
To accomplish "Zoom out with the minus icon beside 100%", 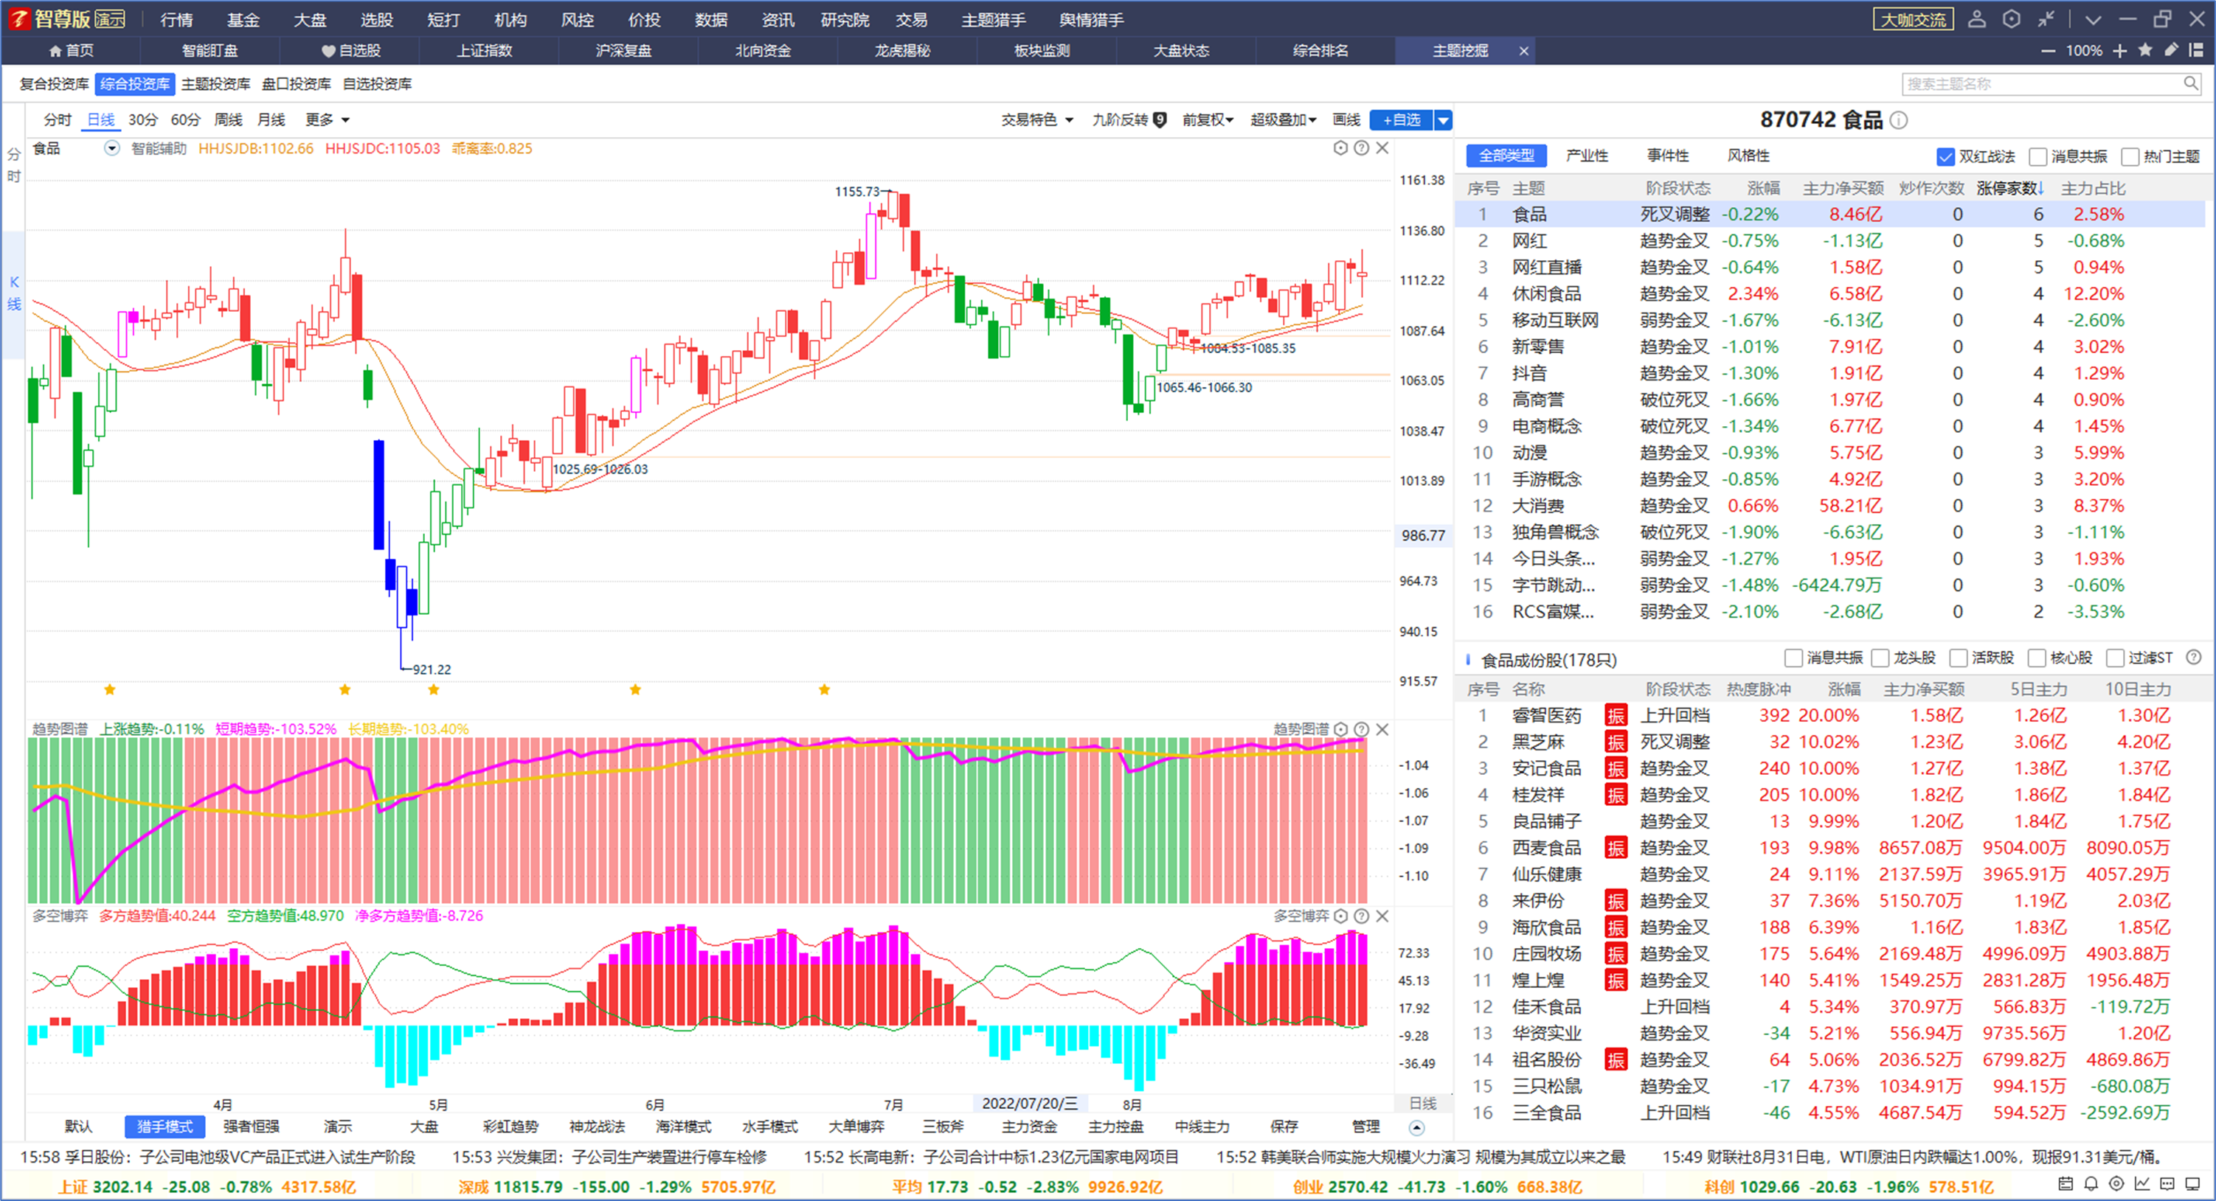I will click(x=2049, y=51).
